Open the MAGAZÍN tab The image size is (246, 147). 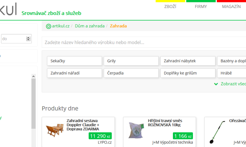[x=231, y=7]
